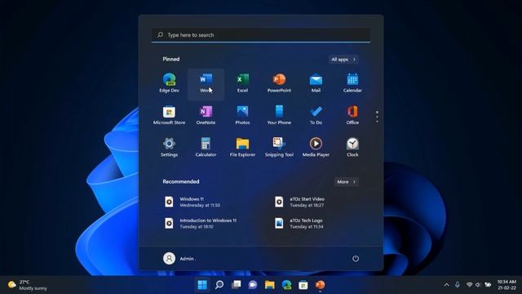The height and width of the screenshot is (294, 522).
Task: Click the battery icon in system tray
Action: pyautogui.click(x=488, y=285)
